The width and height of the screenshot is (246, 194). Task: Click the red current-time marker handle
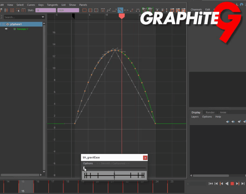(122, 16)
